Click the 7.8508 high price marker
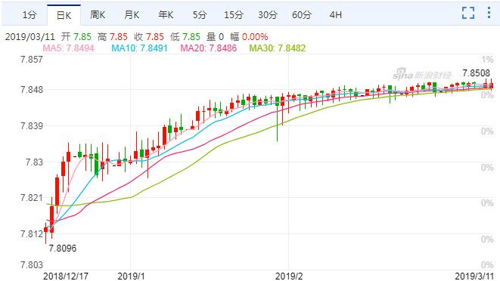500x281 pixels. 476,73
